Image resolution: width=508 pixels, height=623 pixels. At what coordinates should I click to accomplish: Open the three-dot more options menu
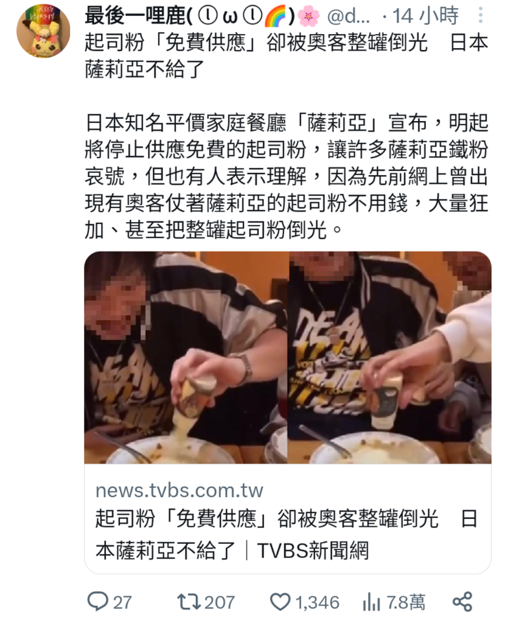[x=480, y=16]
